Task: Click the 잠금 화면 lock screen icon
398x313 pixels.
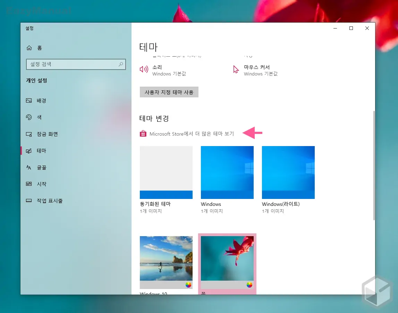Action: [29, 134]
